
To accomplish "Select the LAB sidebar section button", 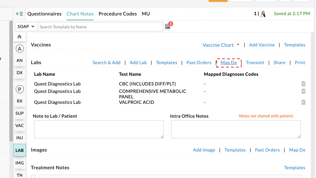I will coord(19,150).
